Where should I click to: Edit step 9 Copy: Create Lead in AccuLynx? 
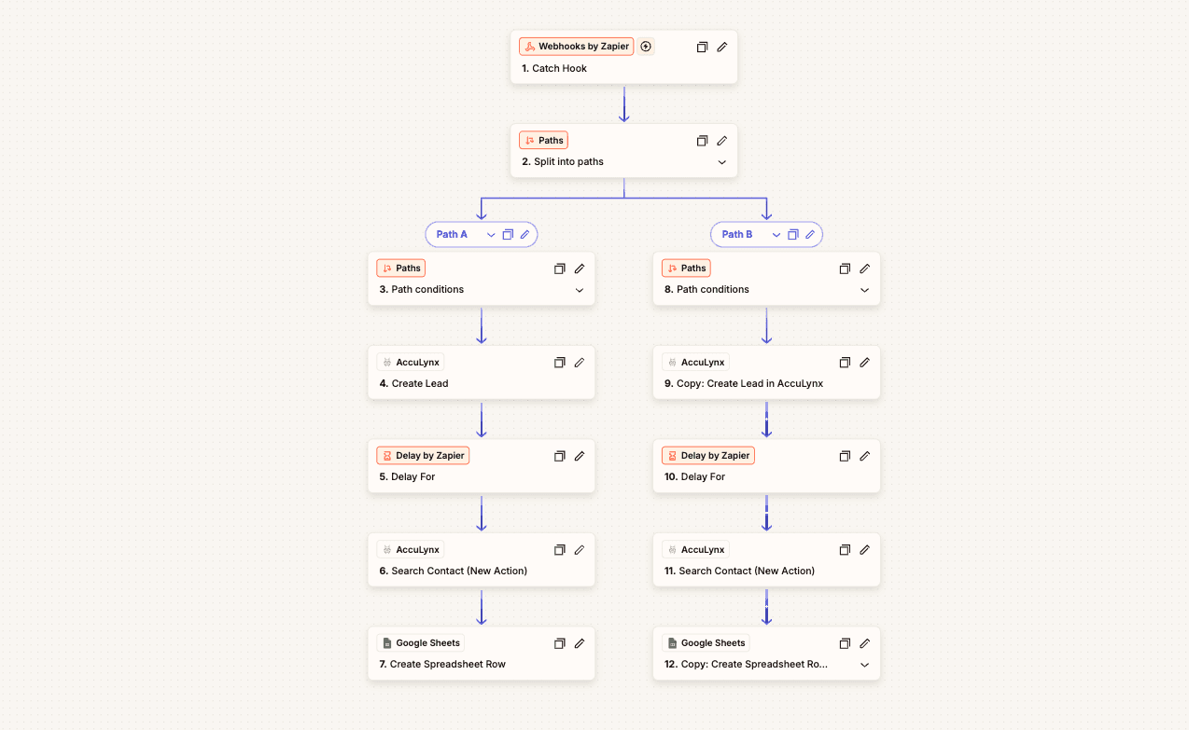point(865,363)
